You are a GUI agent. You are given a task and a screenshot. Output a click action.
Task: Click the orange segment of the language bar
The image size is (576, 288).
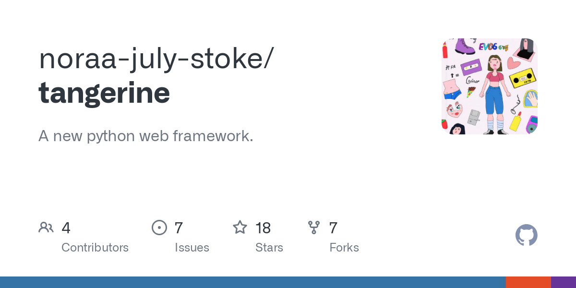pos(528,282)
